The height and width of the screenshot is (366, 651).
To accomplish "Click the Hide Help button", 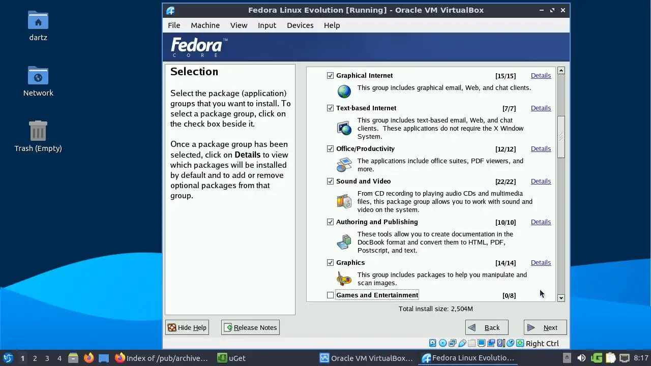I will pyautogui.click(x=187, y=327).
